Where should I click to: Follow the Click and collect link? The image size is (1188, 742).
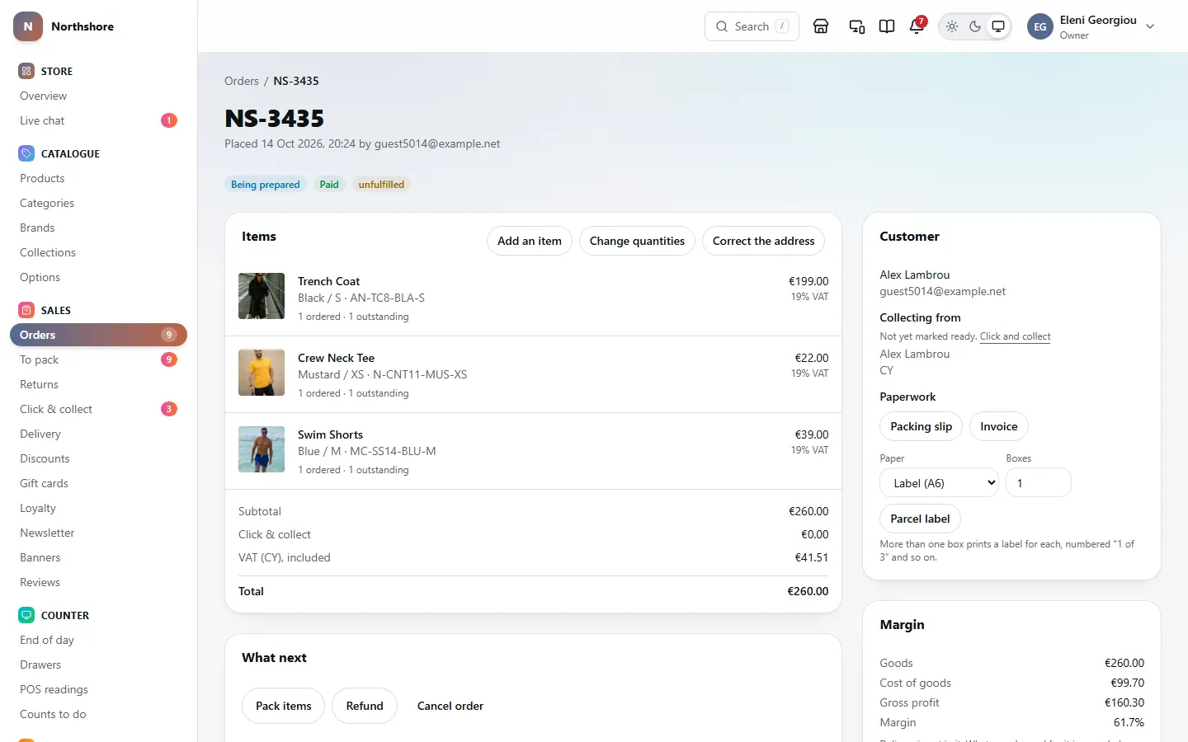click(x=1015, y=336)
